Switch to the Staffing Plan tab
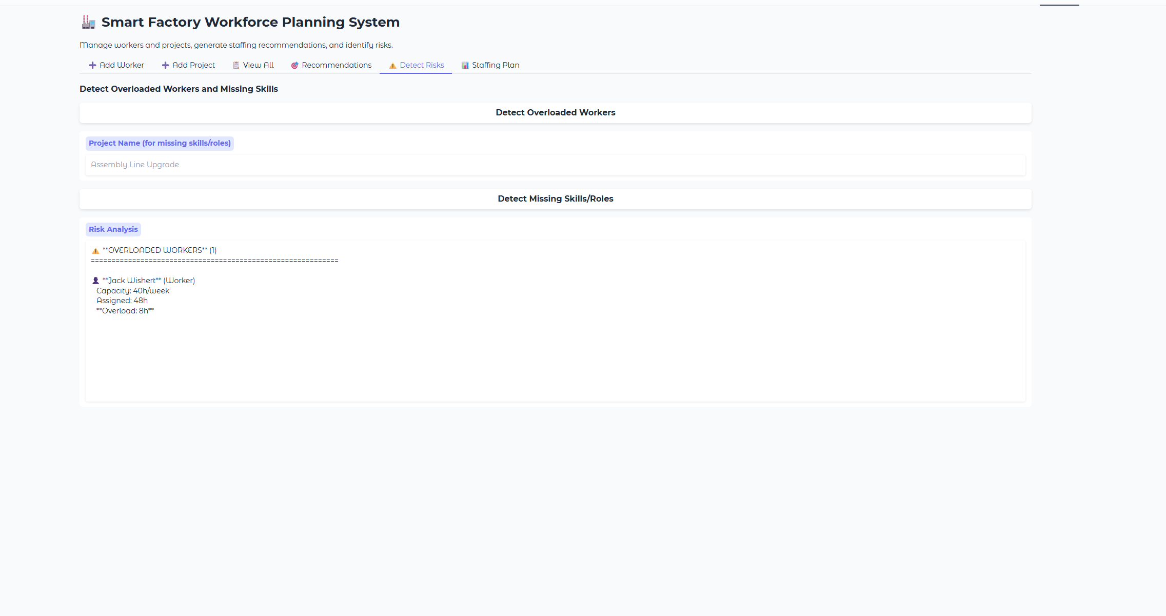1166x616 pixels. [x=490, y=65]
